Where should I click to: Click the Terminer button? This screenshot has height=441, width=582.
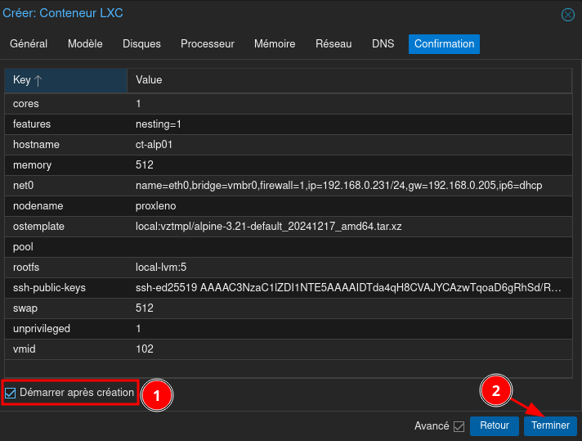pos(550,426)
